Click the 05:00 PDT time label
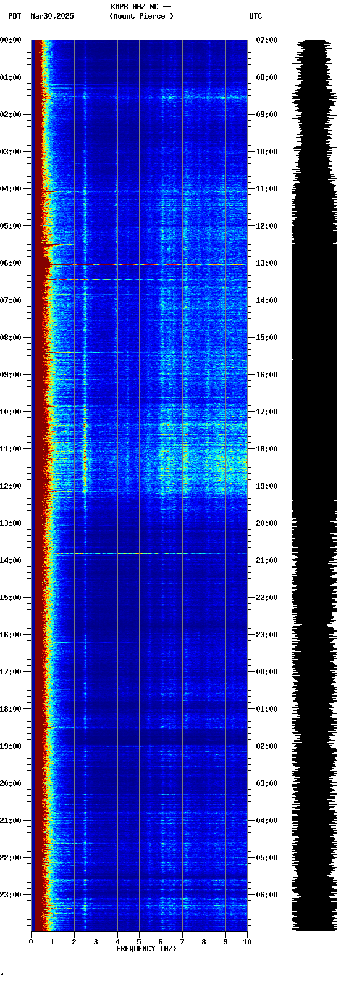The width and height of the screenshot is (341, 981). click(x=11, y=226)
